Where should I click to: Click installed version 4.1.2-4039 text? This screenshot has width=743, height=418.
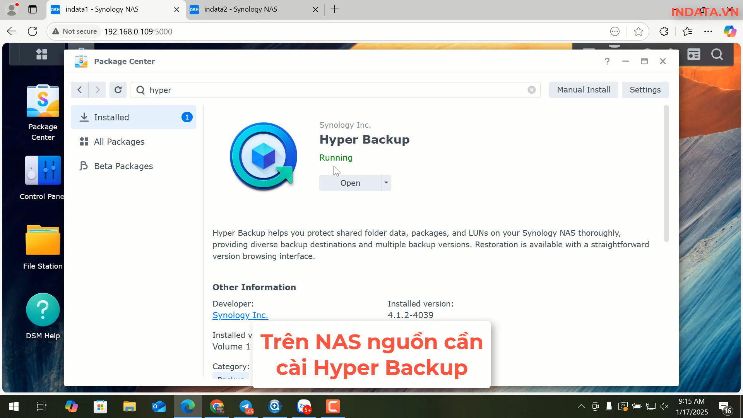click(411, 315)
